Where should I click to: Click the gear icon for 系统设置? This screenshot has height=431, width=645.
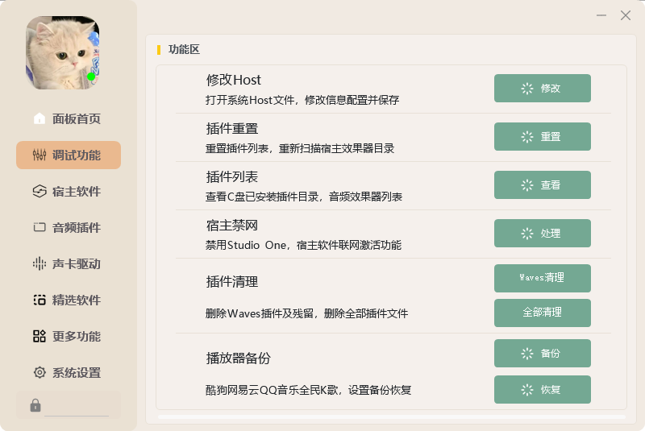point(39,372)
